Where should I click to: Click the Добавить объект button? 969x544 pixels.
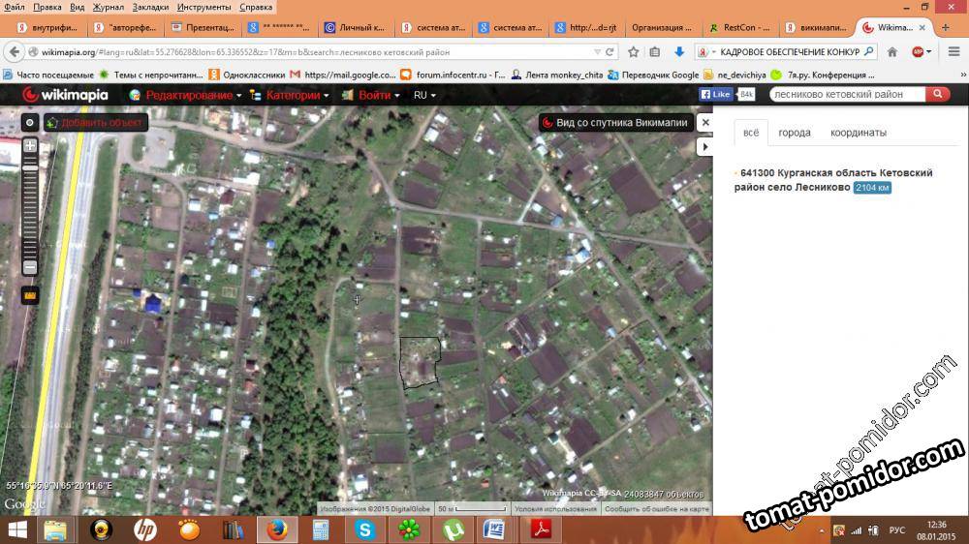click(x=102, y=123)
